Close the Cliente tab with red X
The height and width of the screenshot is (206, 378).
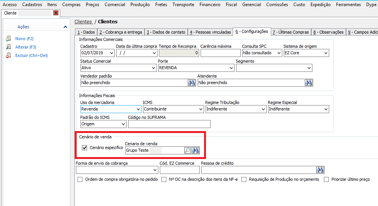point(56,13)
